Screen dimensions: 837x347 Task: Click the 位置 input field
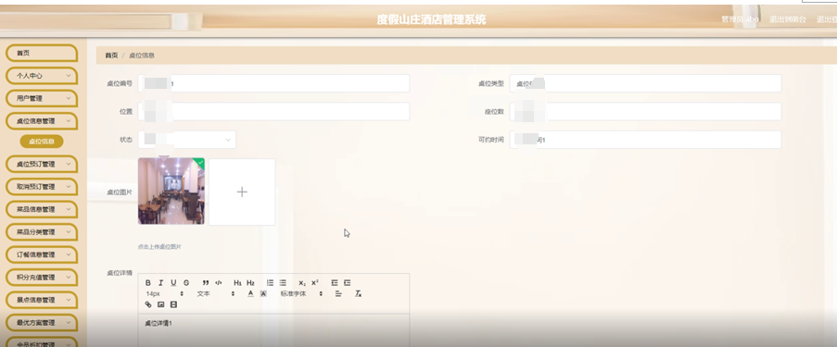[273, 111]
